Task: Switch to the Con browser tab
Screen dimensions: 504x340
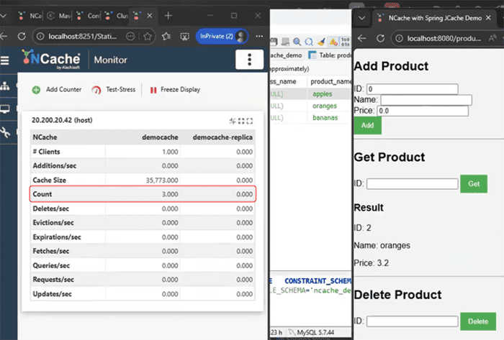Action: [88, 16]
